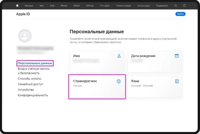Viewport: 200px width, 134px height.
Task: Click the calendar icon on Дата рождения card
Action: pyautogui.click(x=177, y=56)
